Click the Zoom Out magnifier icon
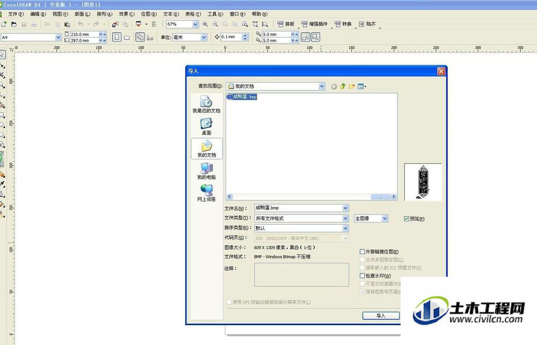 [x=215, y=24]
